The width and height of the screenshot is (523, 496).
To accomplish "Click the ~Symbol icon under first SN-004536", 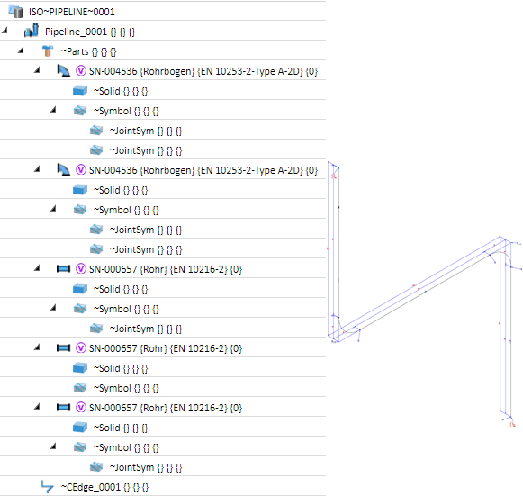I will point(80,111).
